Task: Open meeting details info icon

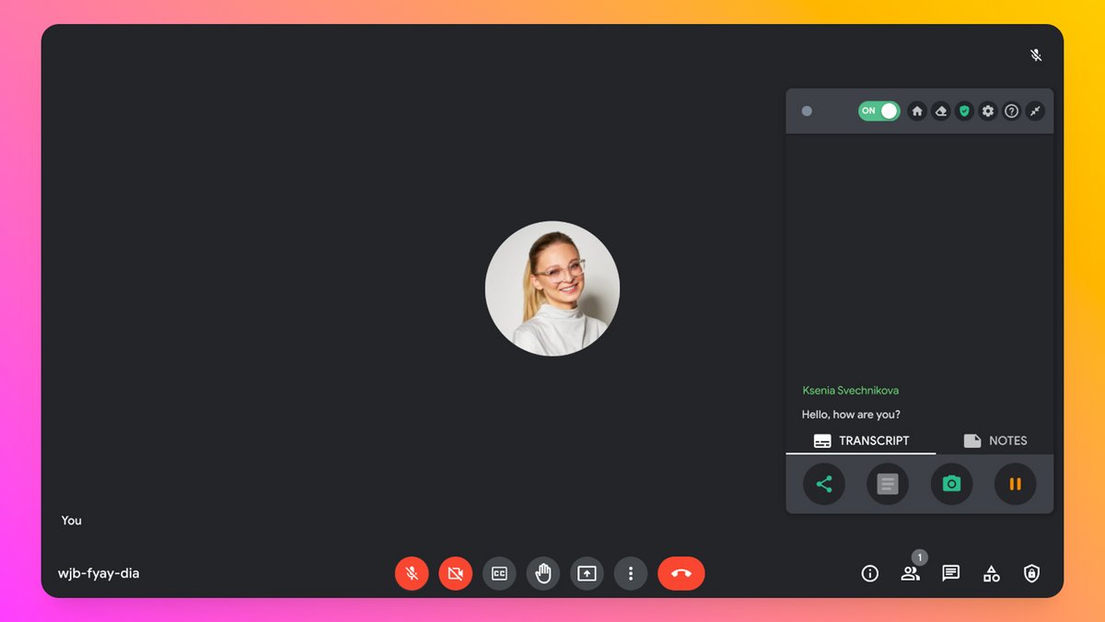Action: pyautogui.click(x=869, y=573)
